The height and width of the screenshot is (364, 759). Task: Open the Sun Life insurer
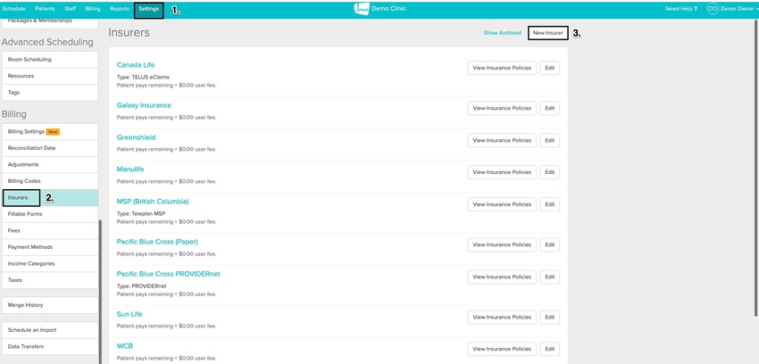(129, 314)
